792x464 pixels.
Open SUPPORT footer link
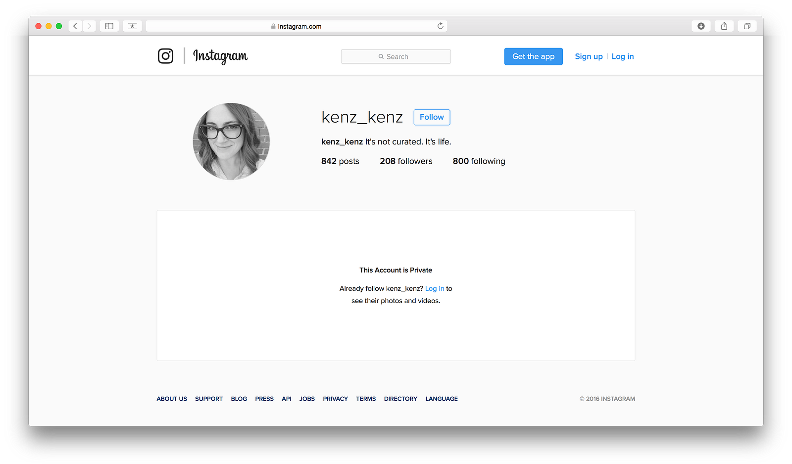pyautogui.click(x=209, y=399)
